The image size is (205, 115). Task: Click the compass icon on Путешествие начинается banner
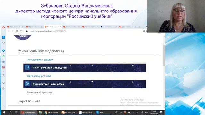click(x=27, y=83)
